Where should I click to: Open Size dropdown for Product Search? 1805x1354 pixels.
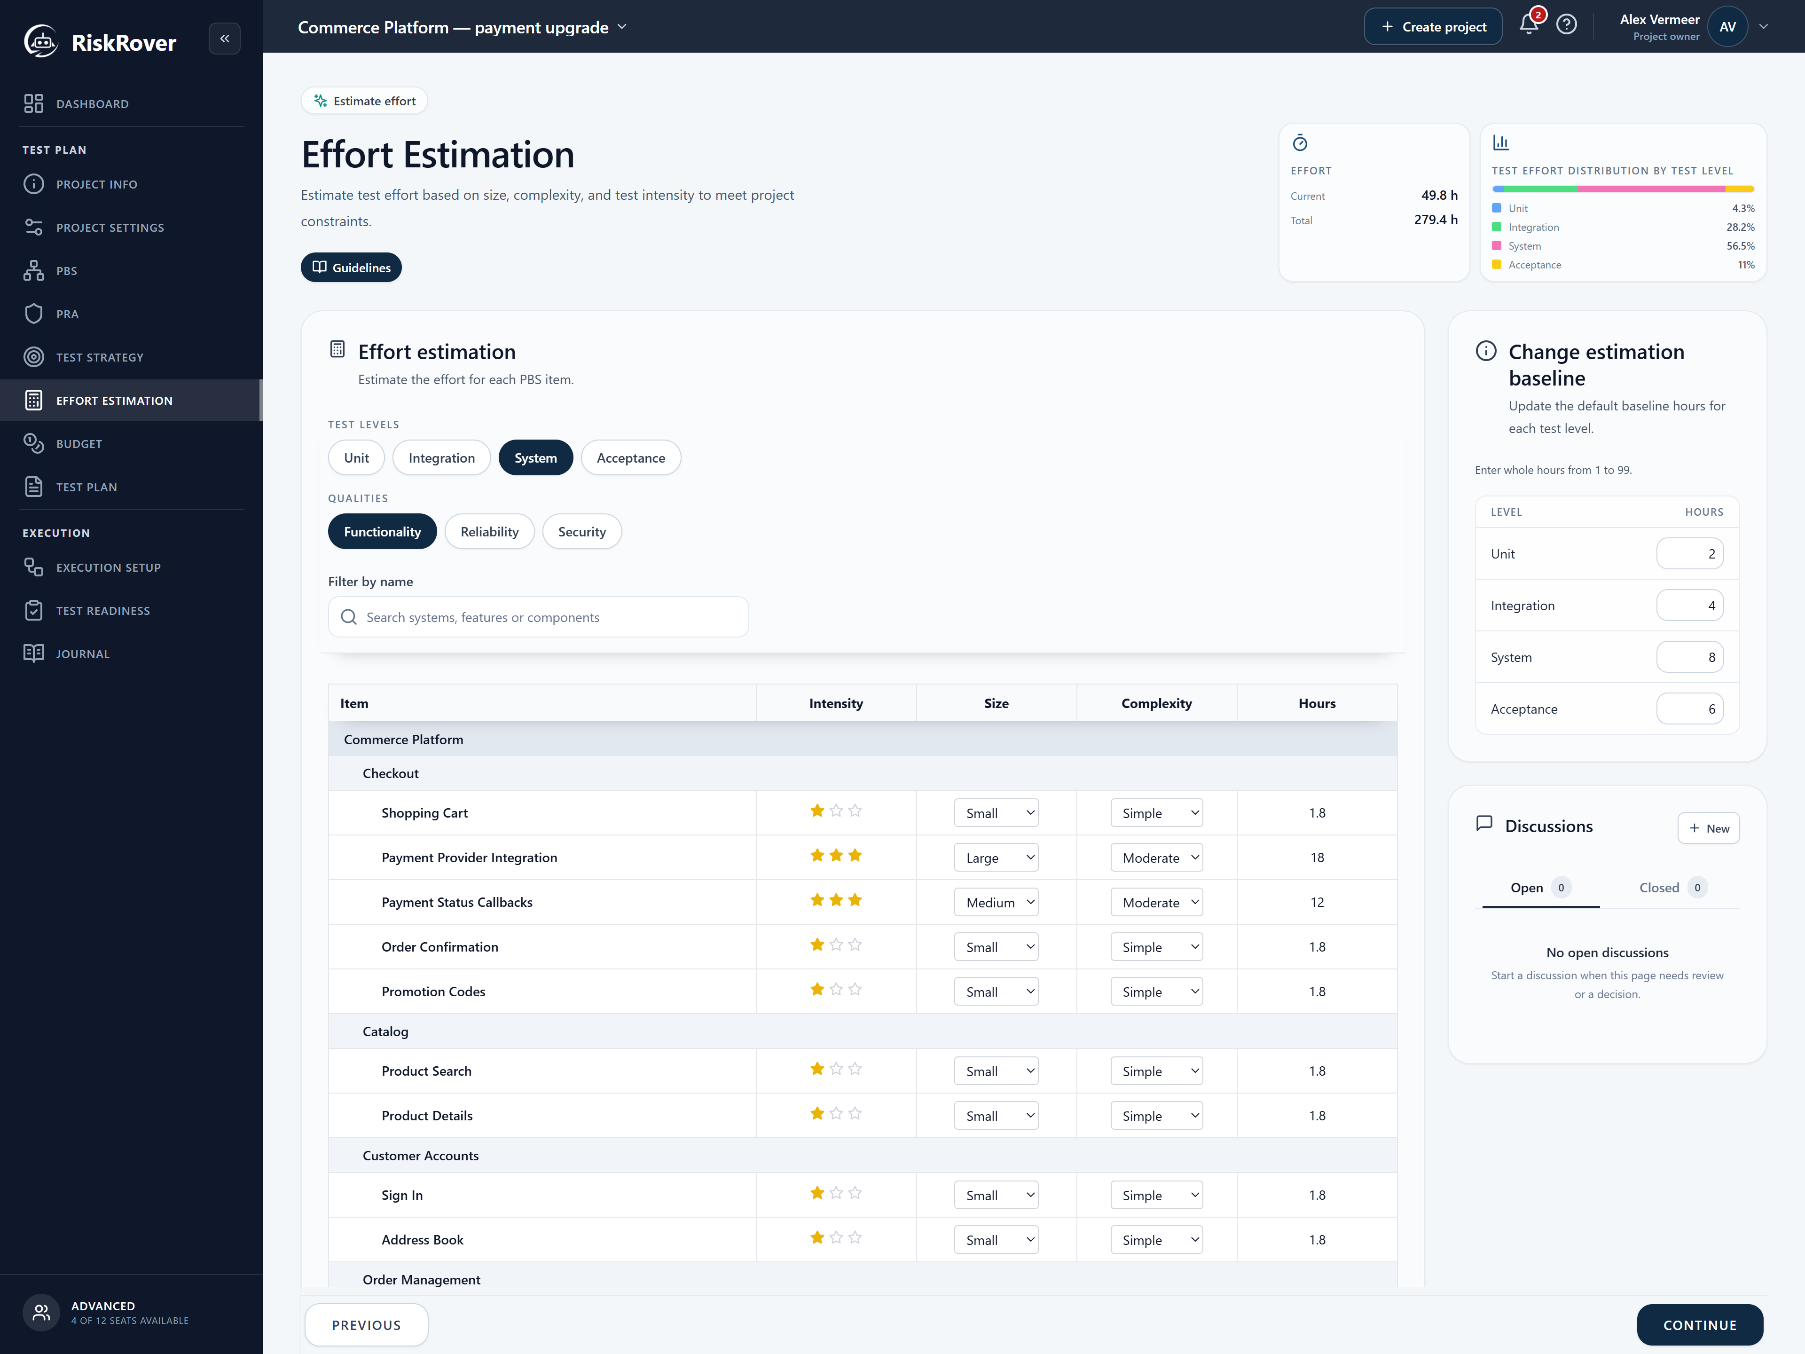[997, 1071]
